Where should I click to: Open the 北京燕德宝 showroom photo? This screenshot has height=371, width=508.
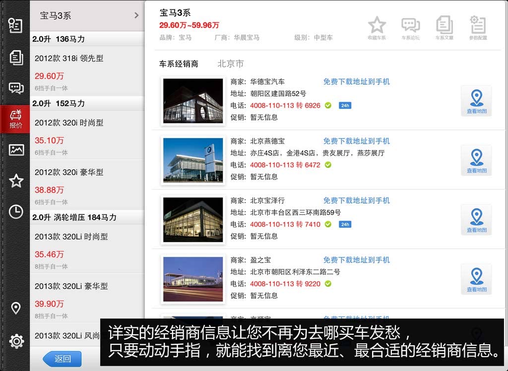point(193,160)
